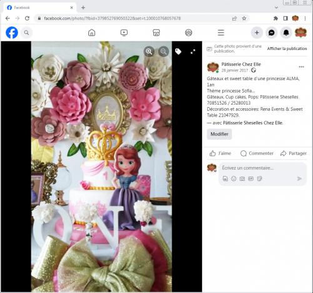Click the Facebook logo

click(x=12, y=33)
